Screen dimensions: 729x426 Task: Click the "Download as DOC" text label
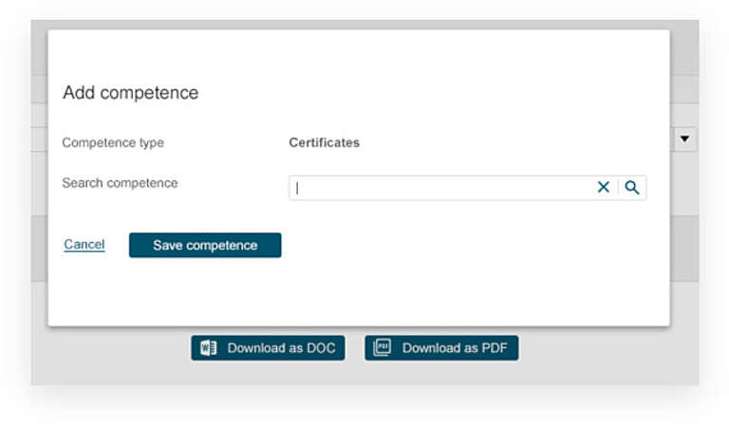coord(281,348)
